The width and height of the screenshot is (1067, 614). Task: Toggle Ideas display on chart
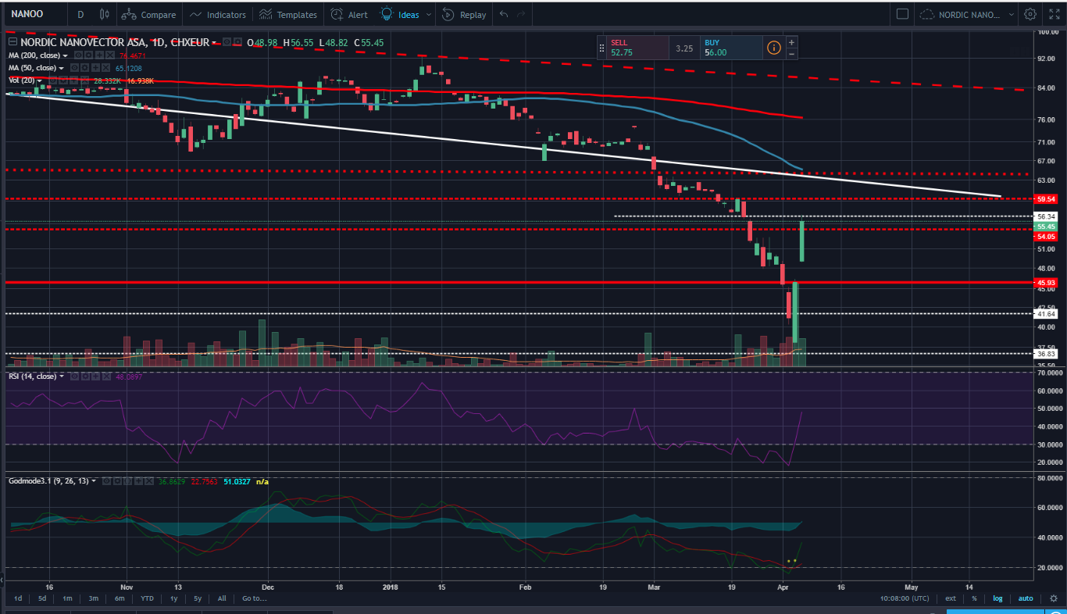click(401, 14)
